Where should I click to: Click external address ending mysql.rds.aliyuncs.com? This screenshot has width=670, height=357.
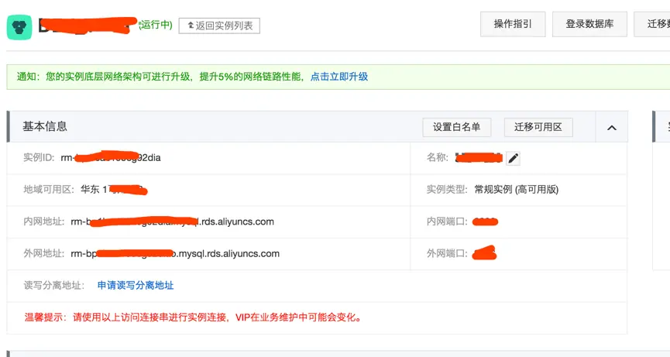click(x=175, y=254)
